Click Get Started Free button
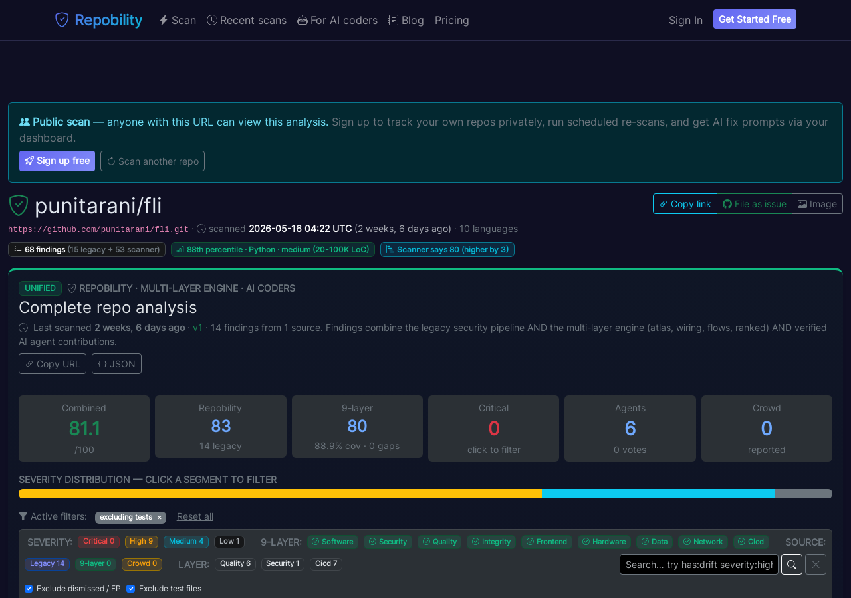This screenshot has width=851, height=598. tap(755, 19)
